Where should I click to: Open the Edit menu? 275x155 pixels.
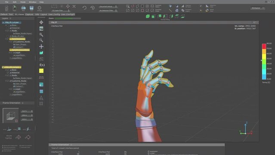pyautogui.click(x=15, y=2)
